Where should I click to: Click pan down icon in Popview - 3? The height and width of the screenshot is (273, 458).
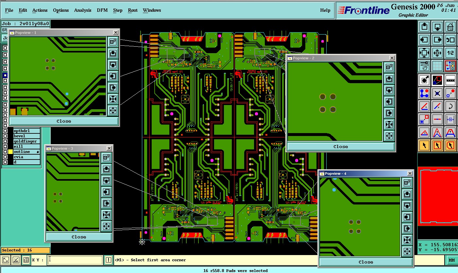pyautogui.click(x=106, y=180)
